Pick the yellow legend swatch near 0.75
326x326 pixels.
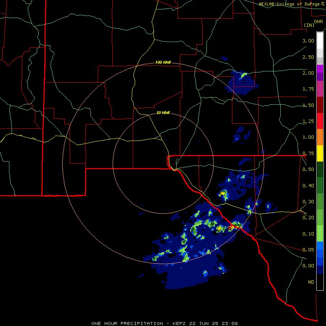(320, 153)
